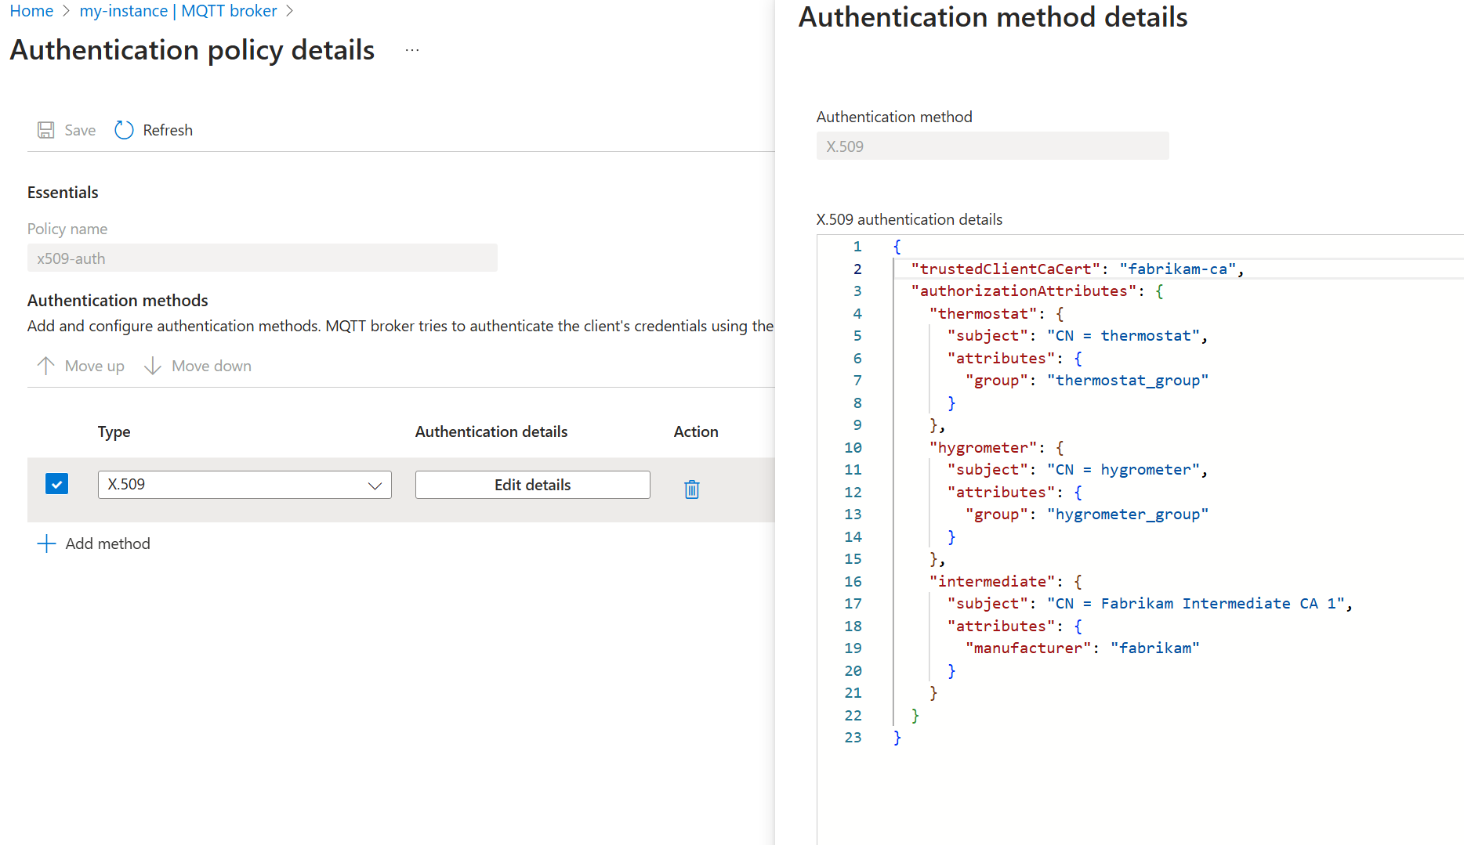Viewport: 1464px width, 845px height.
Task: Navigate to Home via the breadcrumb link
Action: point(31,11)
